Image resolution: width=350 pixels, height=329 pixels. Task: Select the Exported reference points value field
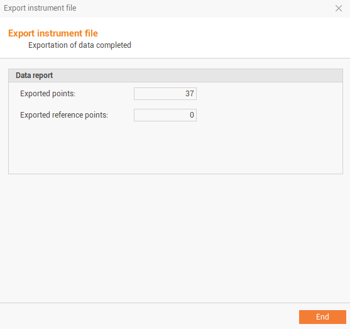point(165,115)
